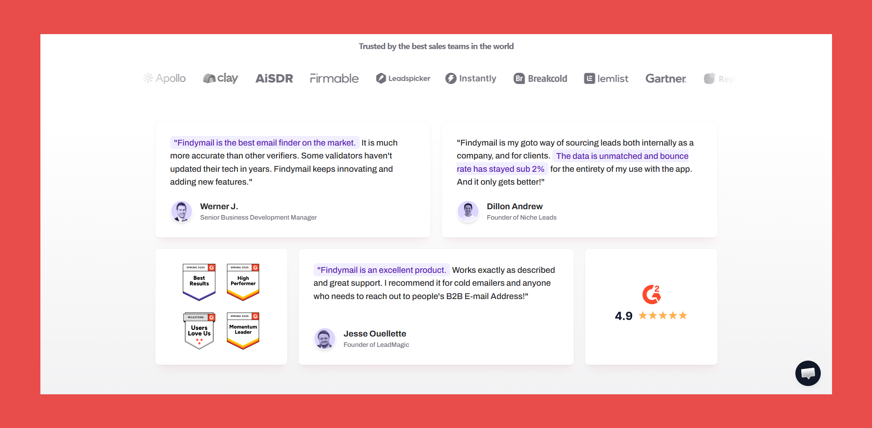Click the Instantly logo
Screen dimensions: 872x428
pyautogui.click(x=471, y=78)
